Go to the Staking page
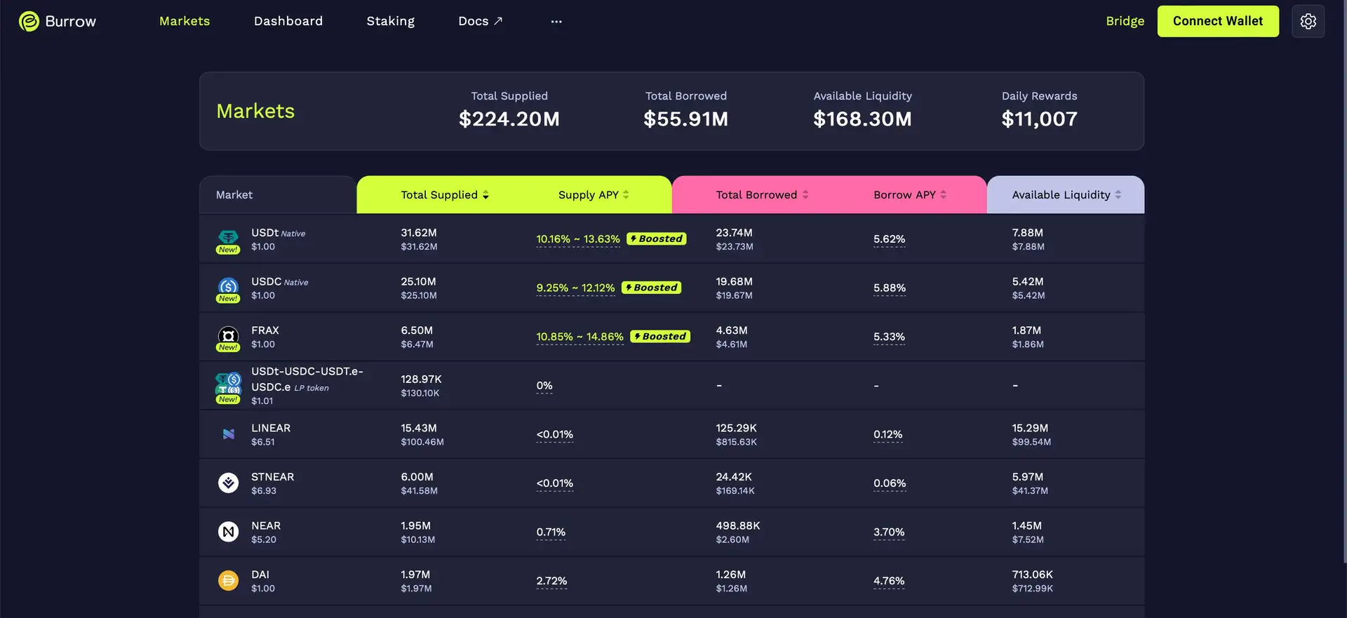Viewport: 1347px width, 618px height. pyautogui.click(x=390, y=21)
